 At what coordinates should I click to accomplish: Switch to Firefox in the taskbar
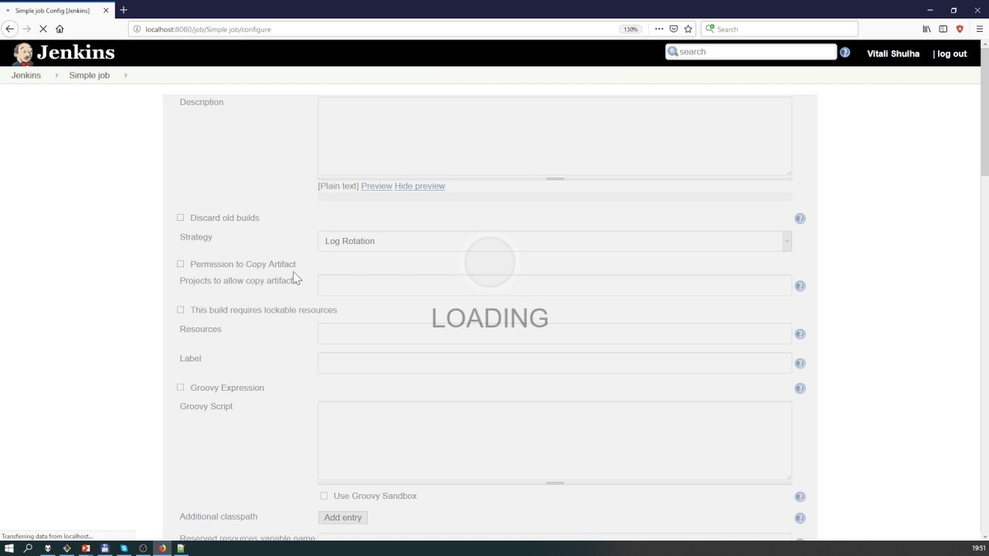(x=162, y=548)
